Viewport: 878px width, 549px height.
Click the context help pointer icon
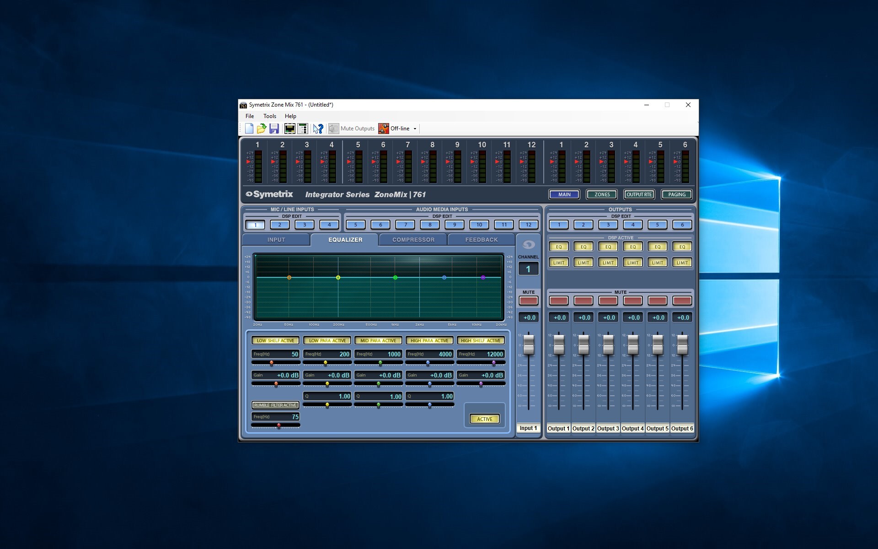[x=318, y=129]
